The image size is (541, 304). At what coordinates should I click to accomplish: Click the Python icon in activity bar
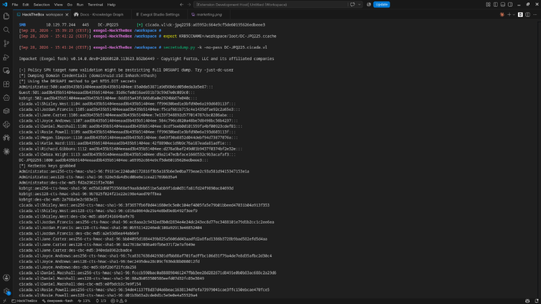6,124
